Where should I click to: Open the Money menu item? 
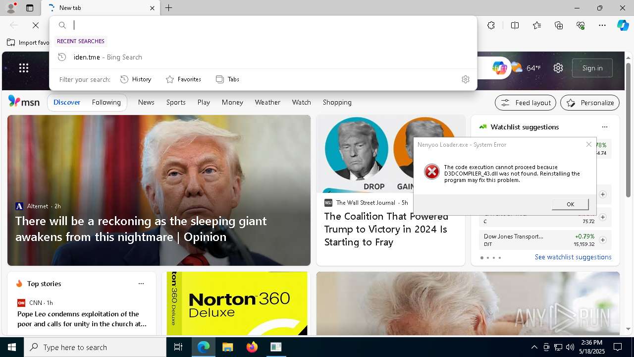coord(232,102)
